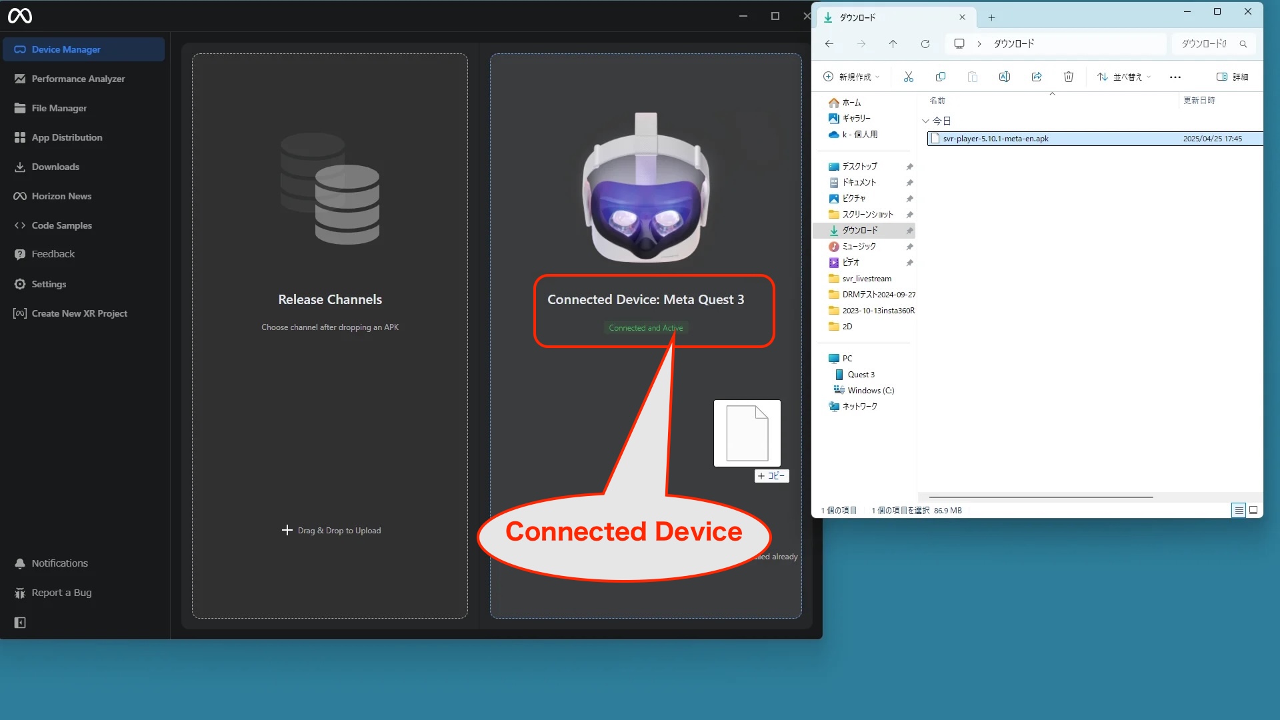This screenshot has height=720, width=1280.
Task: Switch to large thumbnails view toggle
Action: coord(1253,510)
